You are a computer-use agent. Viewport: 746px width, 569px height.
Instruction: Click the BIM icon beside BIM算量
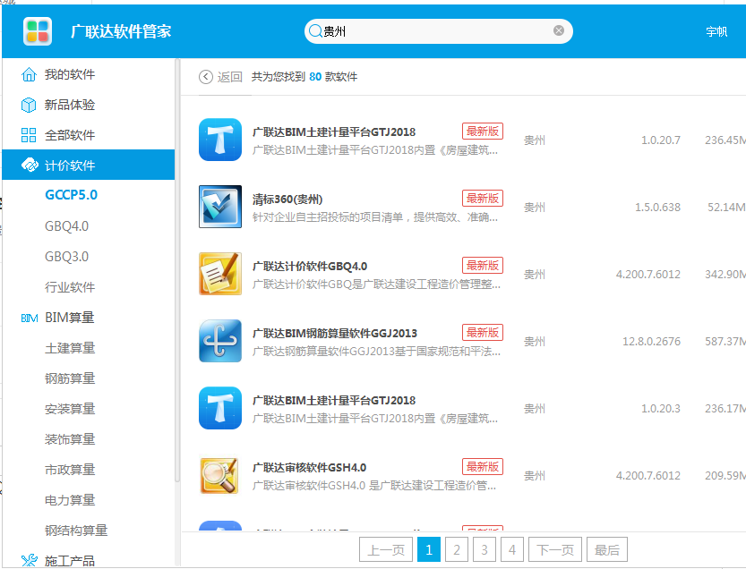coord(30,318)
